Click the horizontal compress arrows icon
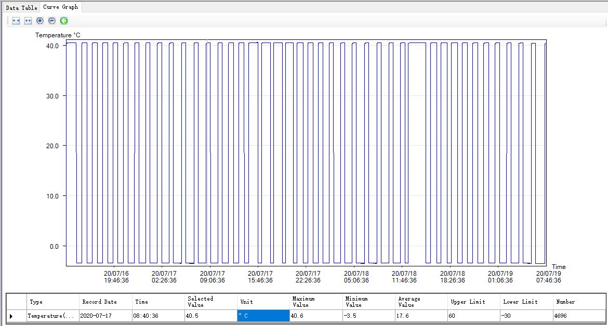608x326 pixels. (28, 21)
